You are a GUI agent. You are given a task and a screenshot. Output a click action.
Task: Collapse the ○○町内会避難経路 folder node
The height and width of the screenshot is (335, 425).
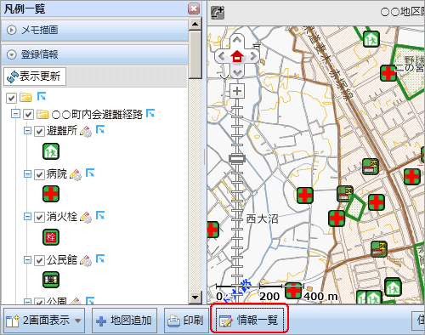point(15,114)
